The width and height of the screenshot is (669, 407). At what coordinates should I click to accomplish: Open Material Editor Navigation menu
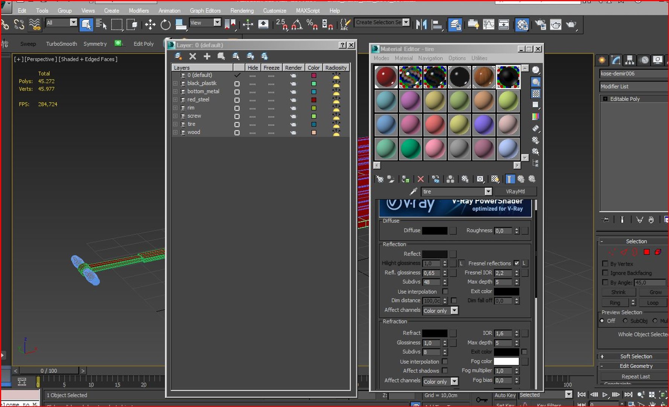pos(430,58)
